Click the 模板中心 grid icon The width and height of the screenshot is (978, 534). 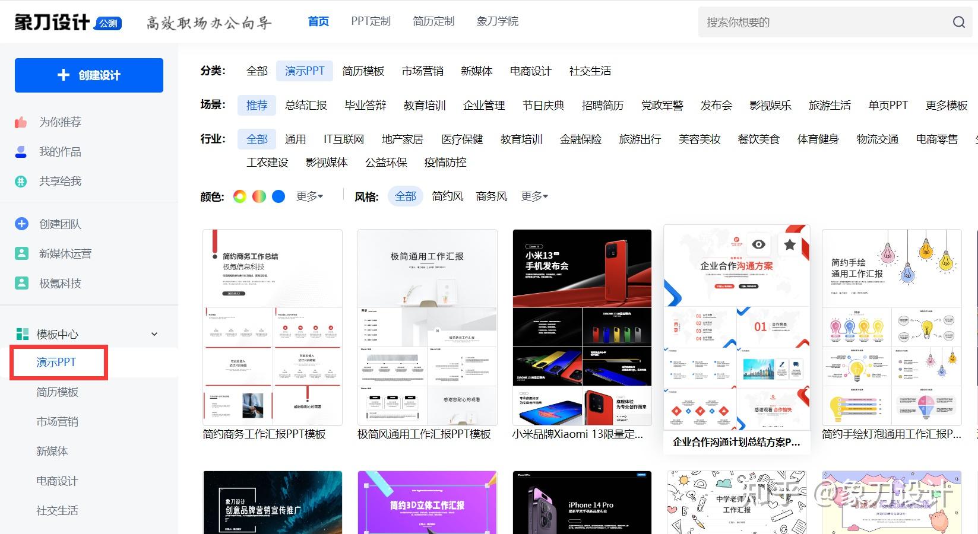[x=23, y=334]
